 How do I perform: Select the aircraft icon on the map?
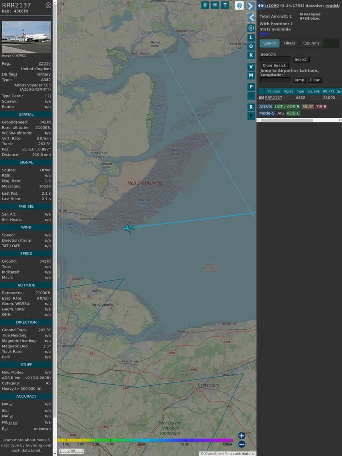128,228
